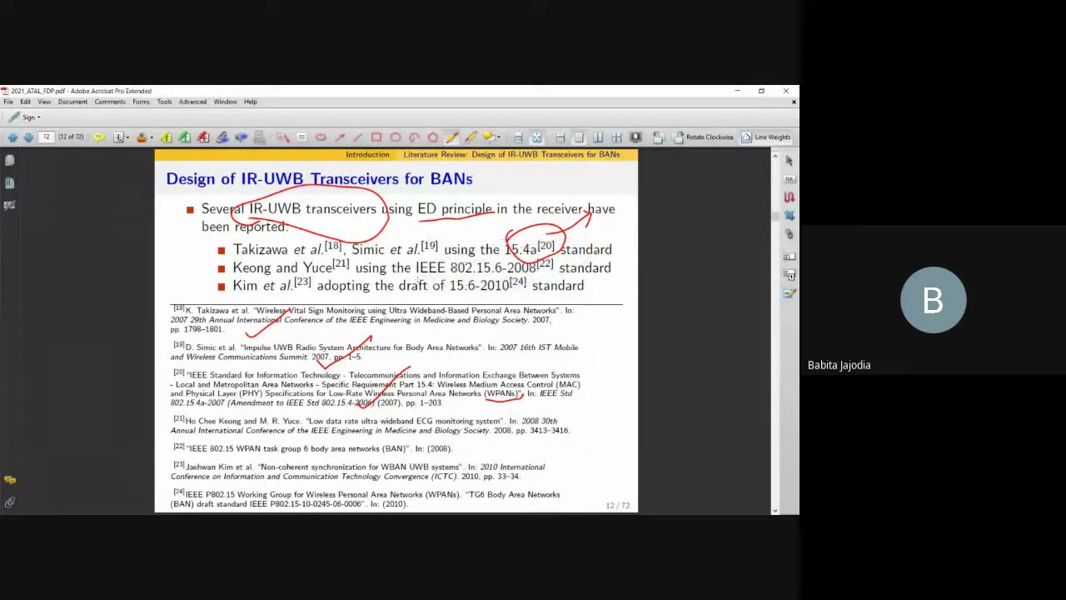The image size is (1066, 600).
Task: Select the Polygon drawing tool
Action: 432,137
